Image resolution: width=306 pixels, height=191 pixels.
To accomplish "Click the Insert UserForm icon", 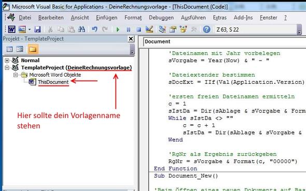I will coord(22,30).
